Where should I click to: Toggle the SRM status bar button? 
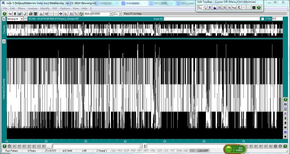179,151
